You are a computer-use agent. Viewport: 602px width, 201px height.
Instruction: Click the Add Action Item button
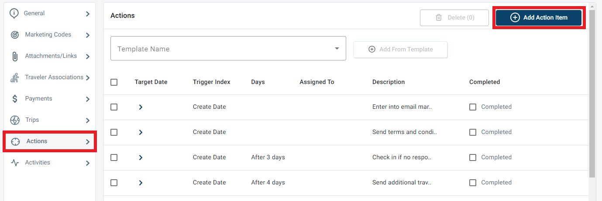coord(539,18)
